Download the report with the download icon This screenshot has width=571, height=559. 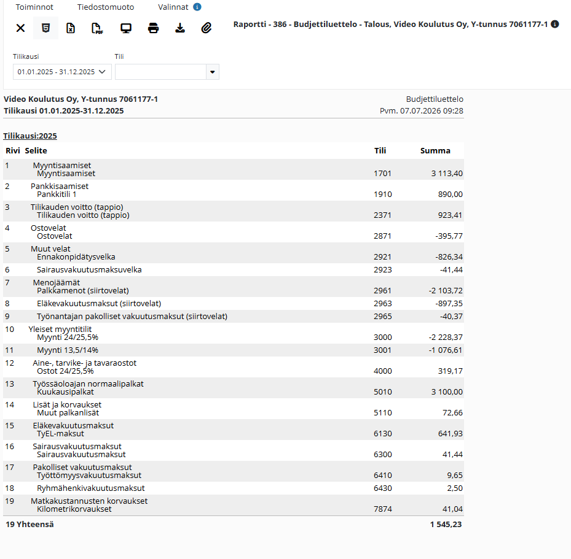180,28
